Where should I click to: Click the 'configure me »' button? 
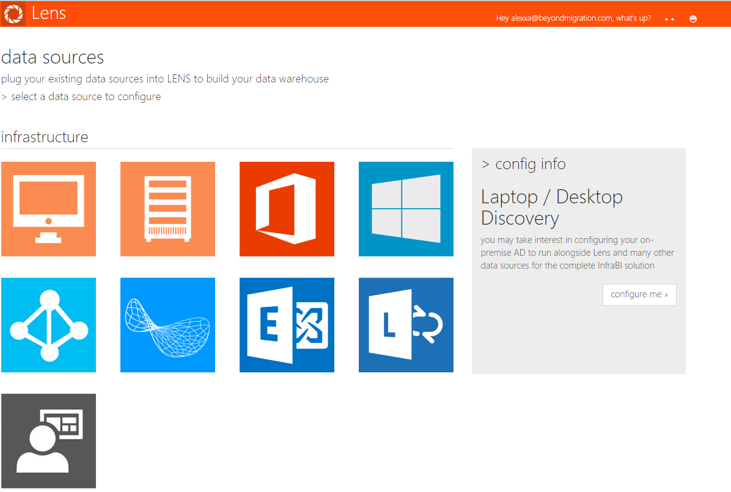point(639,295)
